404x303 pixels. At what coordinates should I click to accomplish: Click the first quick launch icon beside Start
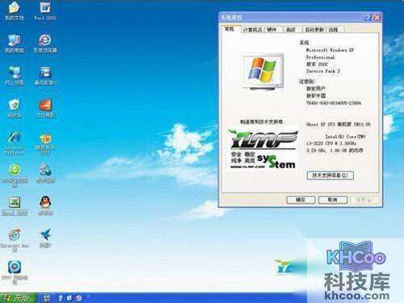coord(47,298)
